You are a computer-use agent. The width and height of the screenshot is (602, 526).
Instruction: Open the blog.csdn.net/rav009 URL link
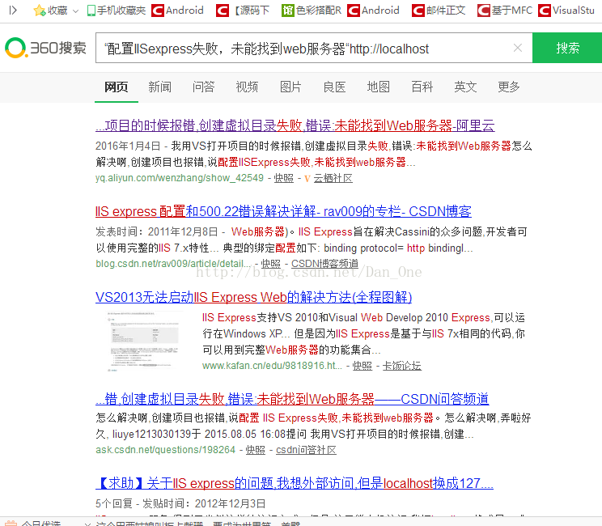[173, 264]
